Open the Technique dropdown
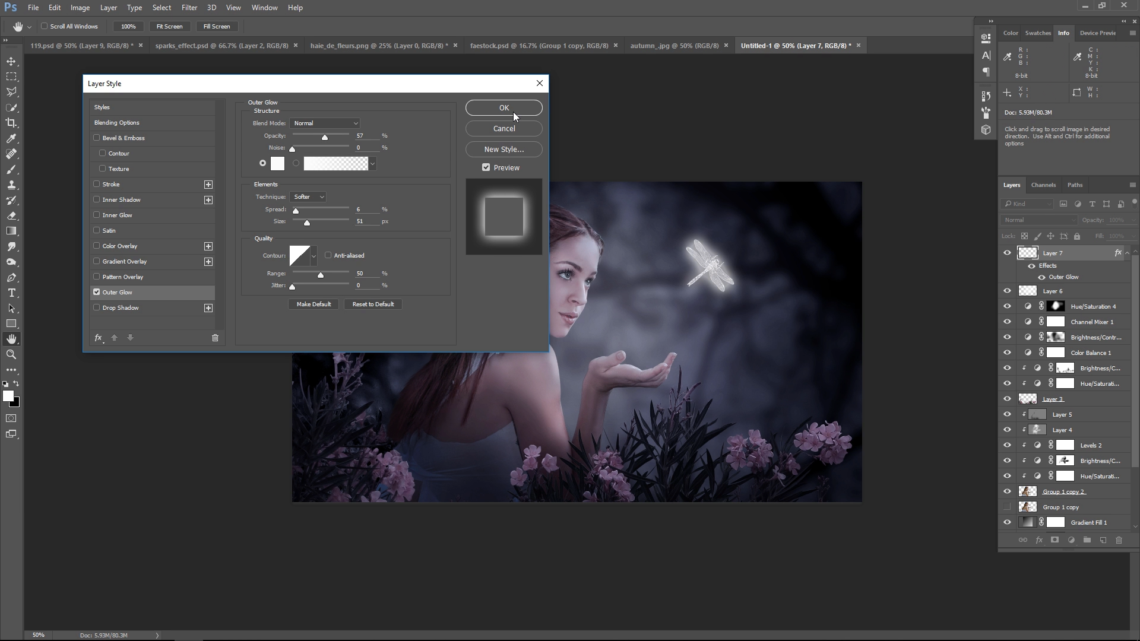1140x641 pixels. point(308,197)
